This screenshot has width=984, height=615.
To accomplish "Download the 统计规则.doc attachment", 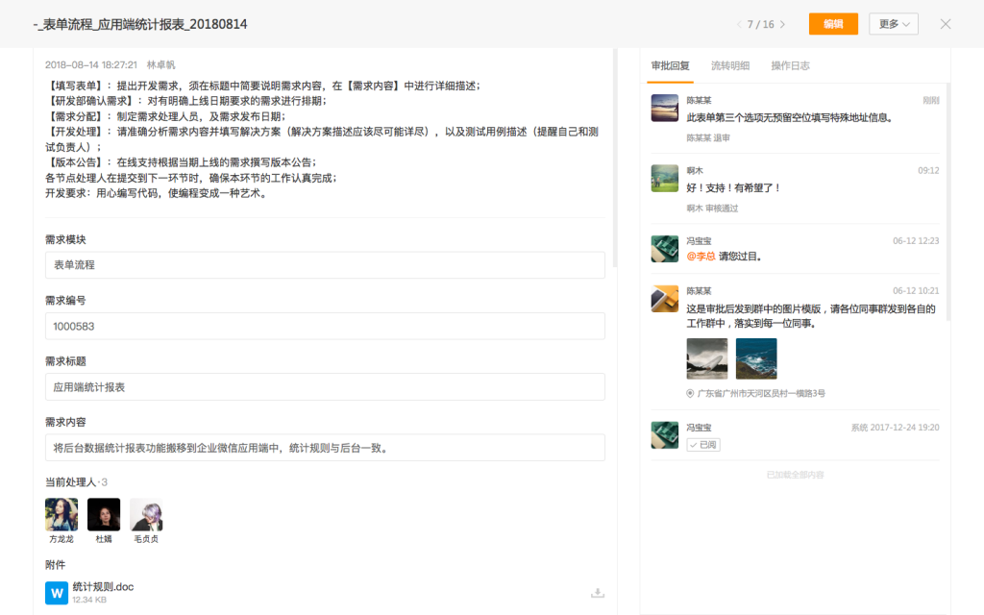I will (x=598, y=593).
